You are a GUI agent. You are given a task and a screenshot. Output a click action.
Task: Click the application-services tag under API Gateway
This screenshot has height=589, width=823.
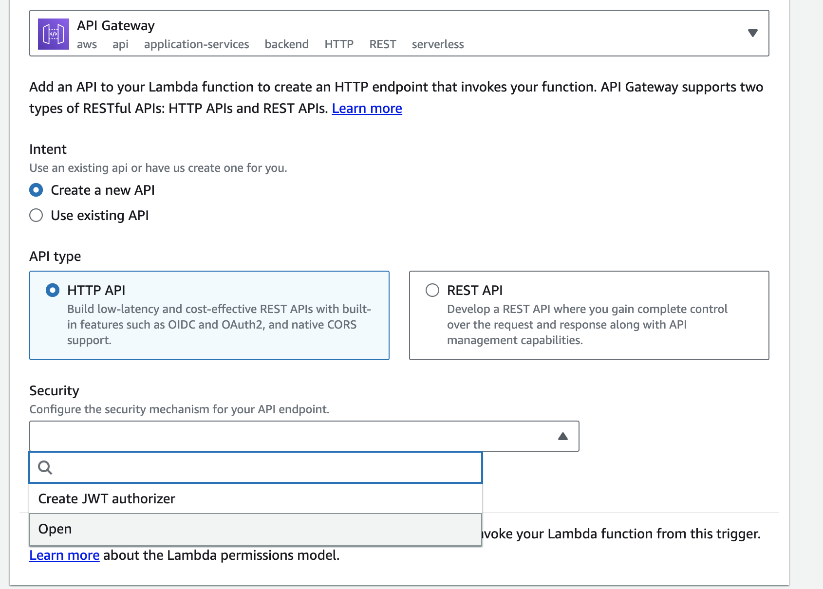point(197,44)
